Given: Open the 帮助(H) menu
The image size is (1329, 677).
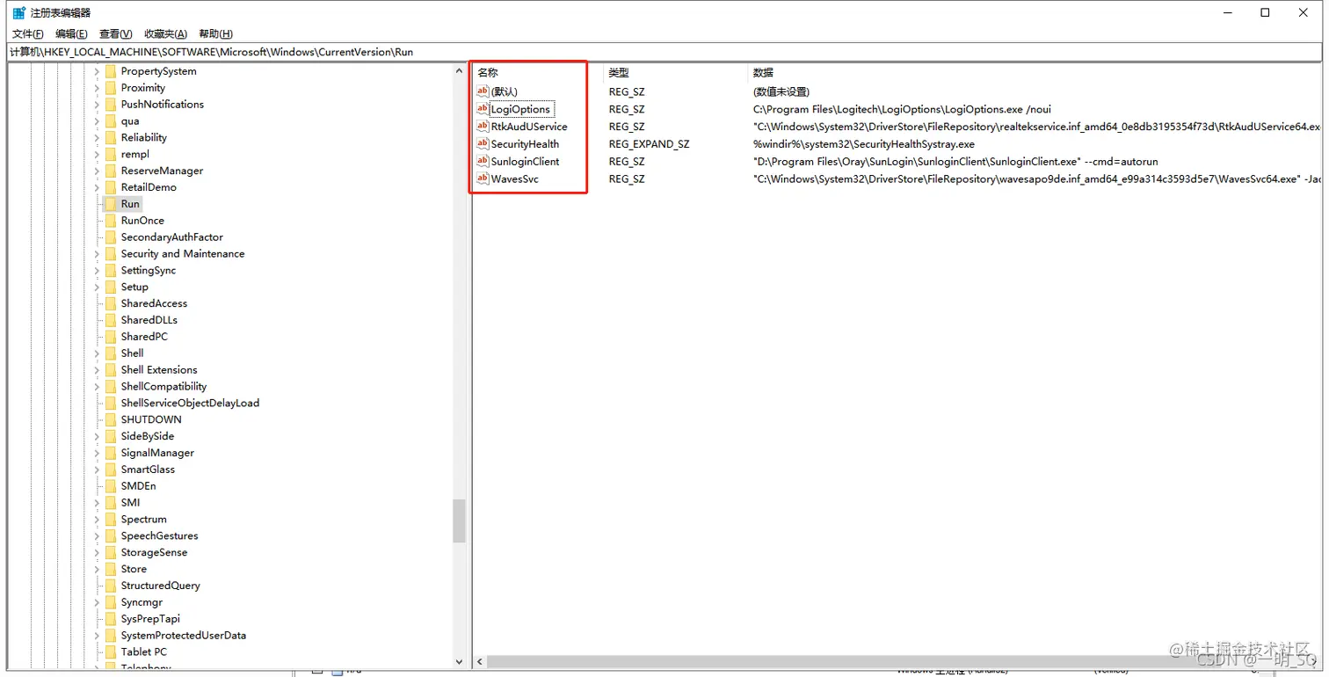Looking at the screenshot, I should pyautogui.click(x=215, y=33).
